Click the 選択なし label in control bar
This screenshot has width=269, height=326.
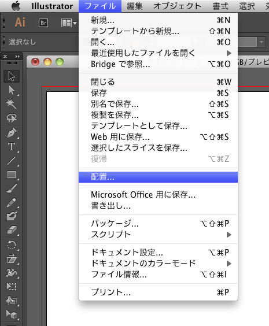click(x=22, y=42)
